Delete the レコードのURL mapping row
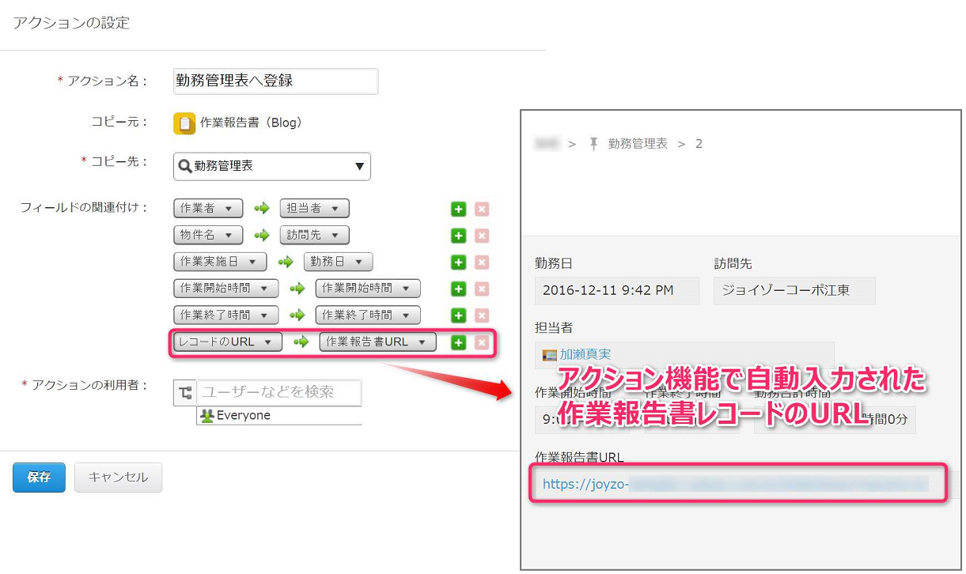Viewport: 966px width, 574px height. 482,342
